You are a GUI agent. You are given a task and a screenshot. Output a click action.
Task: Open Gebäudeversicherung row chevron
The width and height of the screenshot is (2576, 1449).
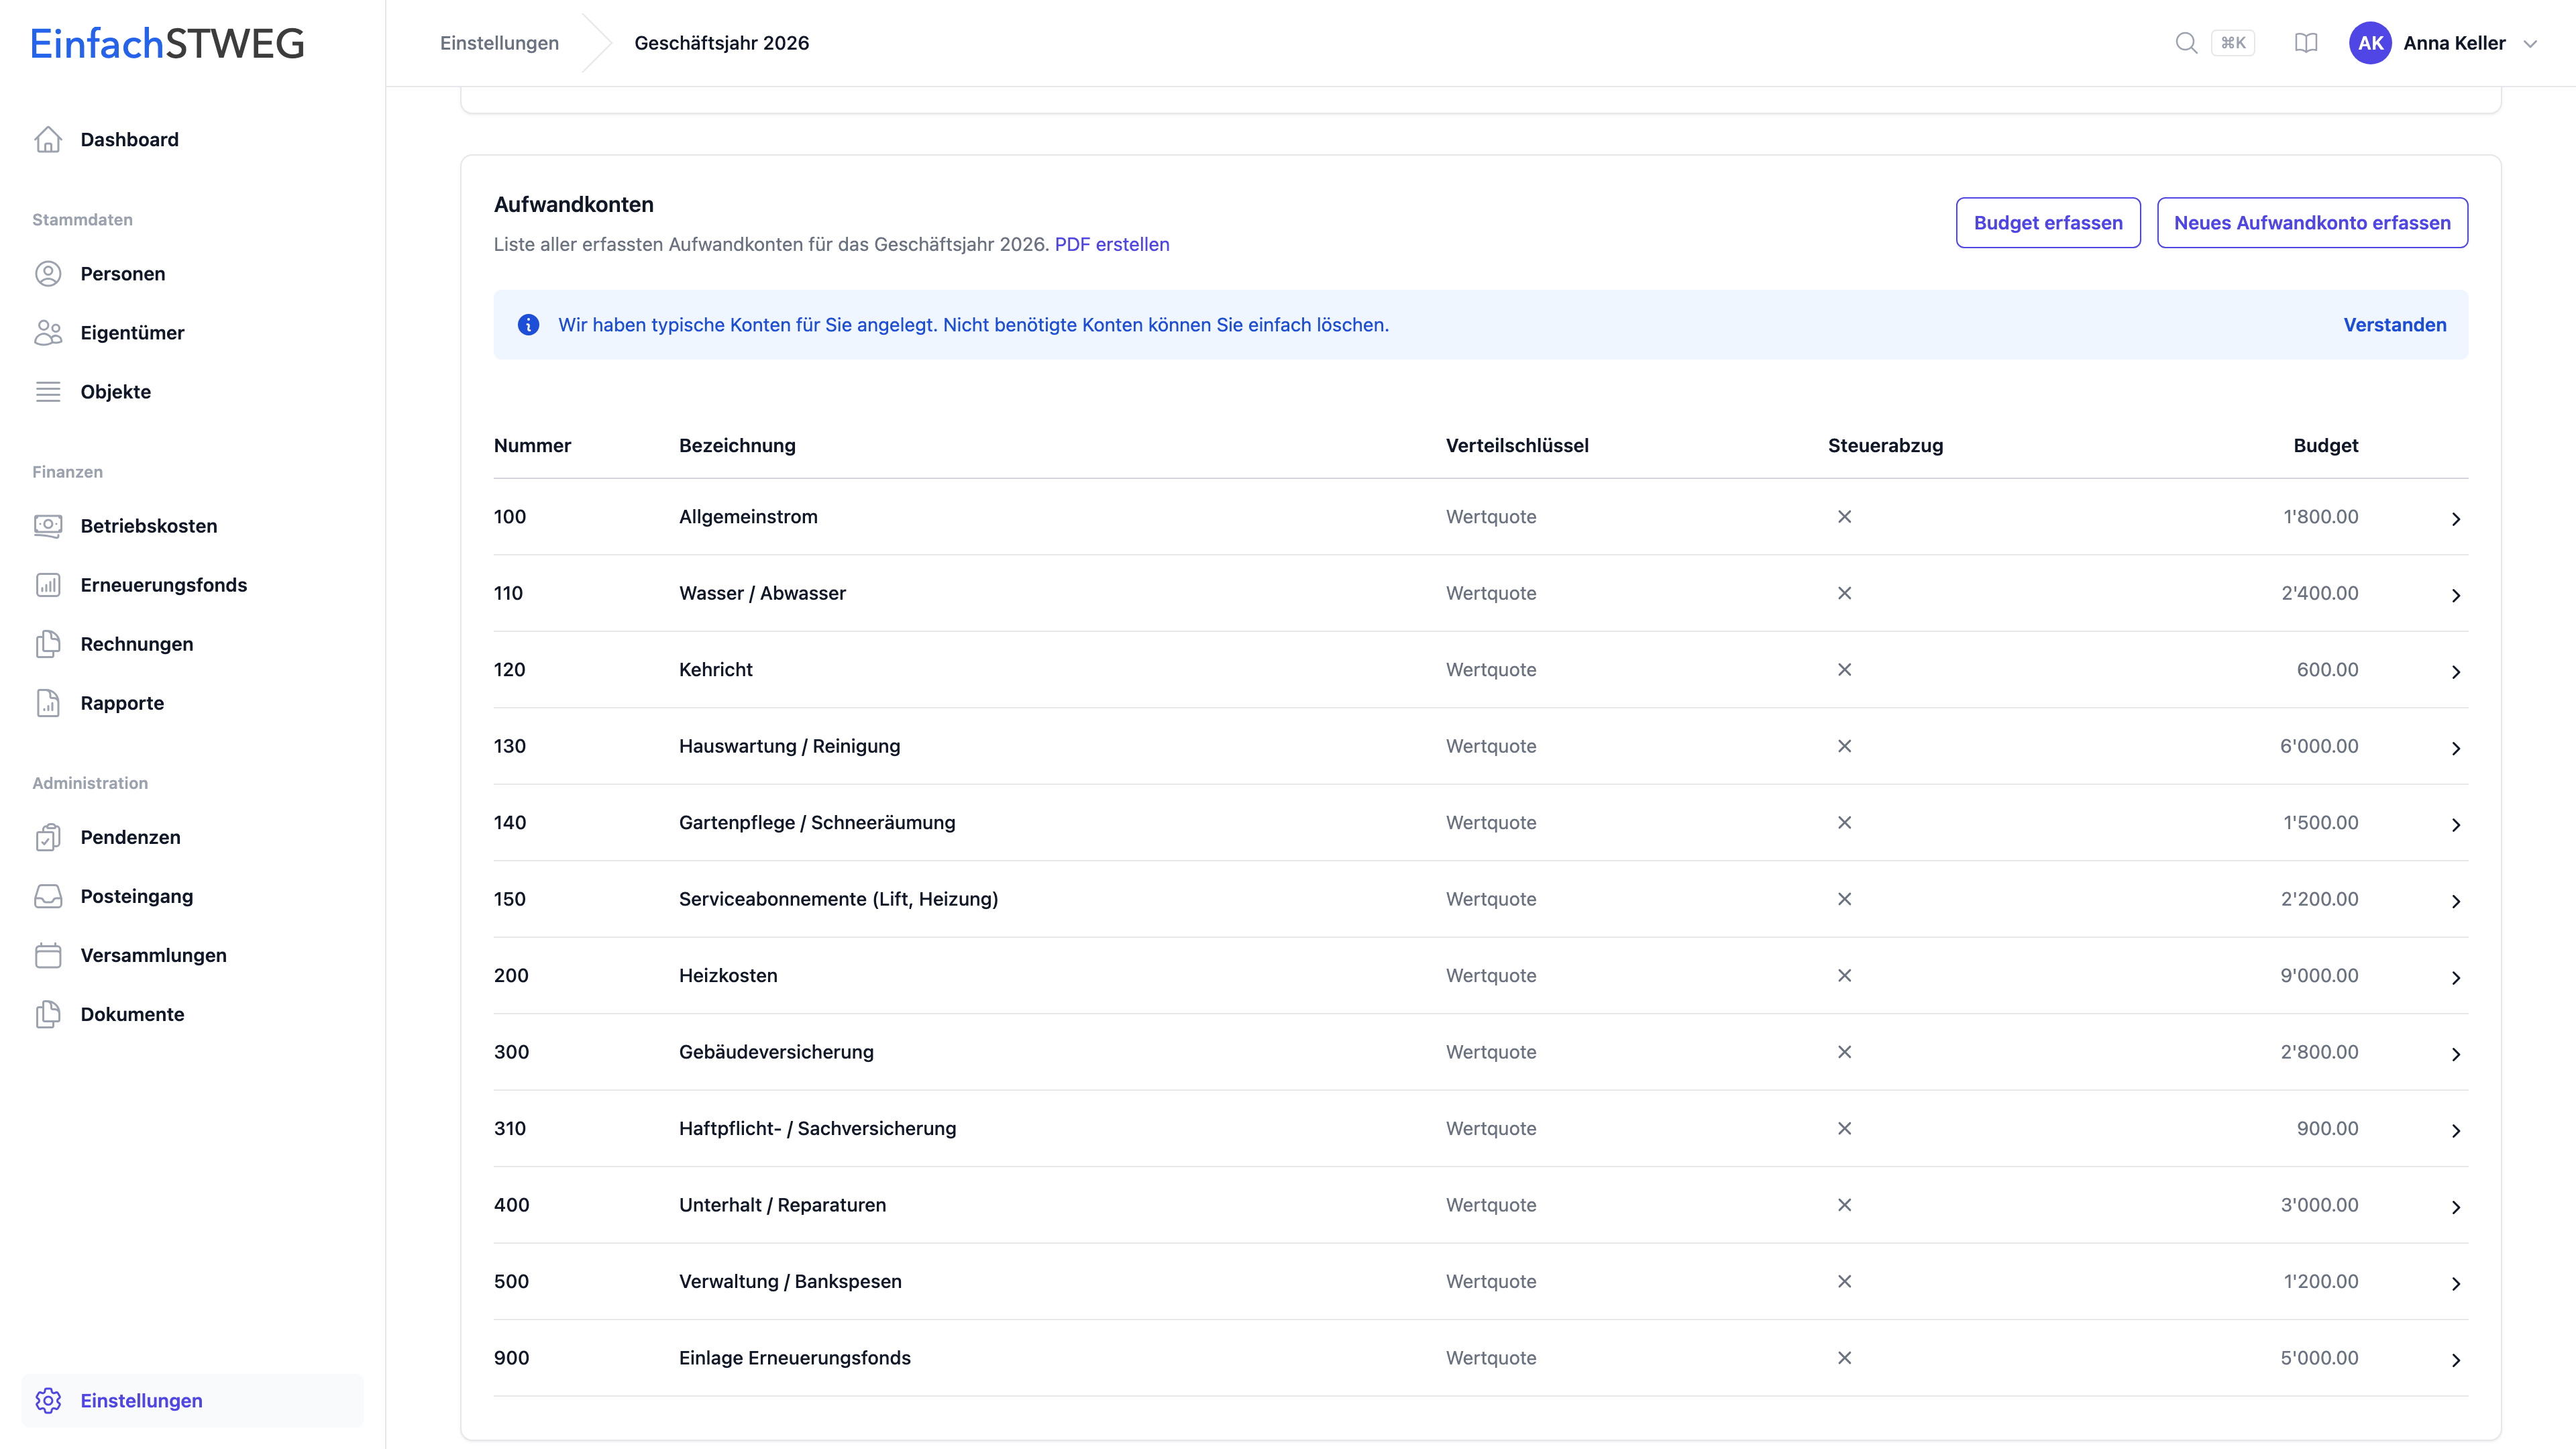pyautogui.click(x=2456, y=1054)
